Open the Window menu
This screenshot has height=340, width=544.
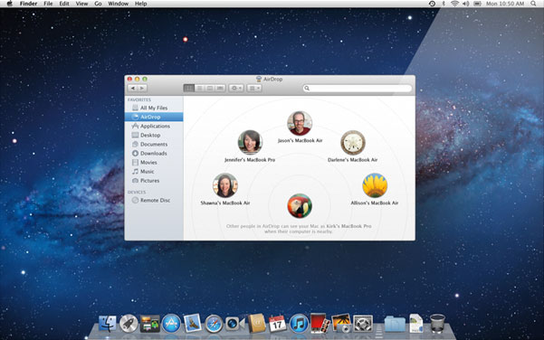119,4
